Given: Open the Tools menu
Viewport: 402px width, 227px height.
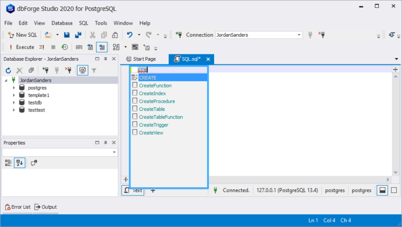Looking at the screenshot, I should [100, 23].
